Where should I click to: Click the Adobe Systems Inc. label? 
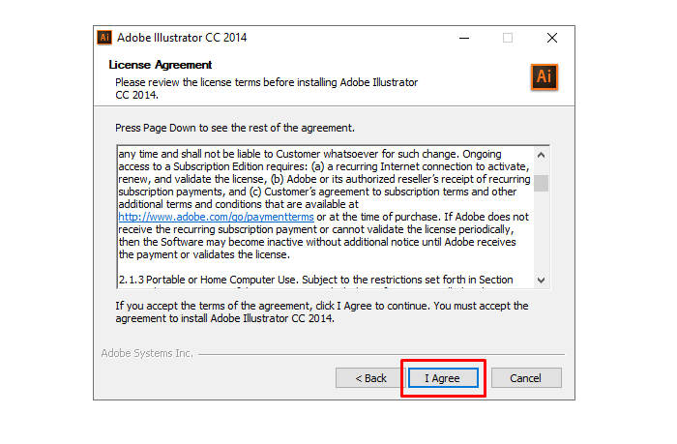click(147, 353)
